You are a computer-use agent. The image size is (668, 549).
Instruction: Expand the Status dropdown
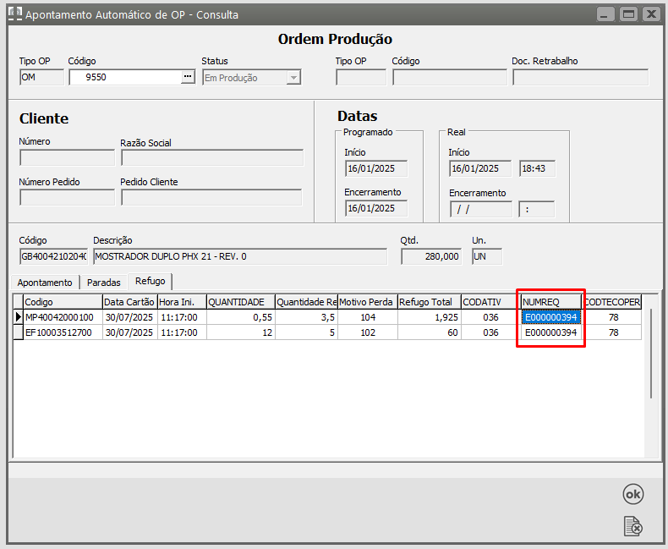tap(293, 78)
